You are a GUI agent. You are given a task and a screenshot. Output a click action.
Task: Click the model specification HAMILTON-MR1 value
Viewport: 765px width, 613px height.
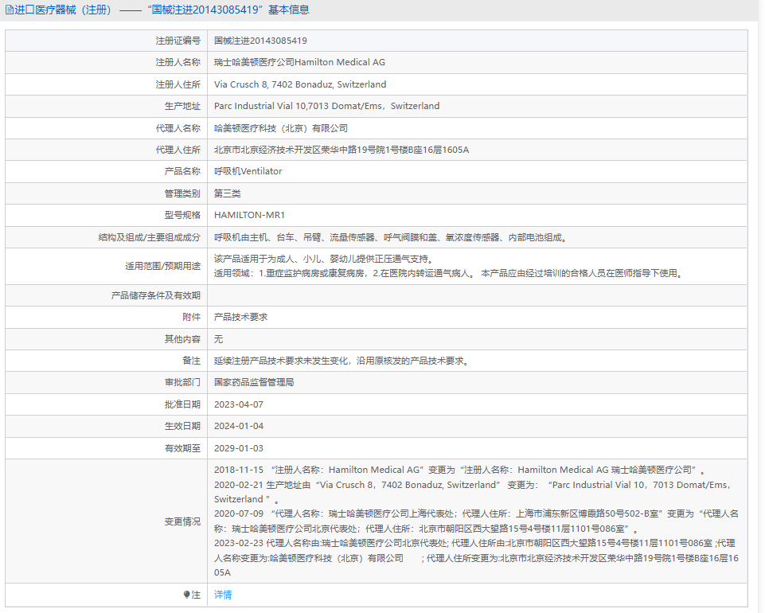[x=249, y=215]
